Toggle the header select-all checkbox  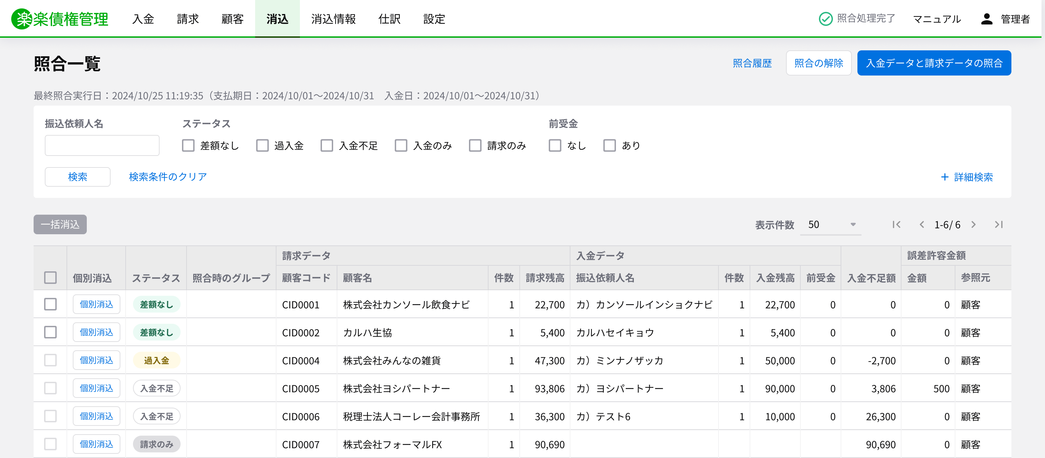tap(50, 278)
